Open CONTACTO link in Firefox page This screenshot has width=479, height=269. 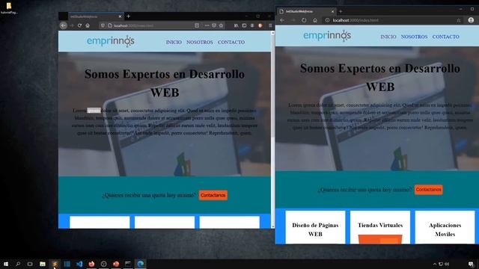231,42
